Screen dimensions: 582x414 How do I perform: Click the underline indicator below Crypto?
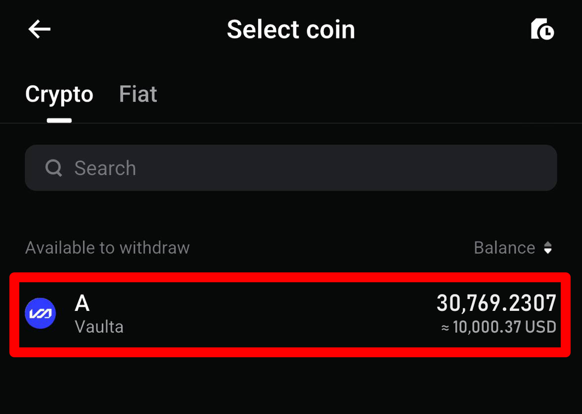pos(59,120)
